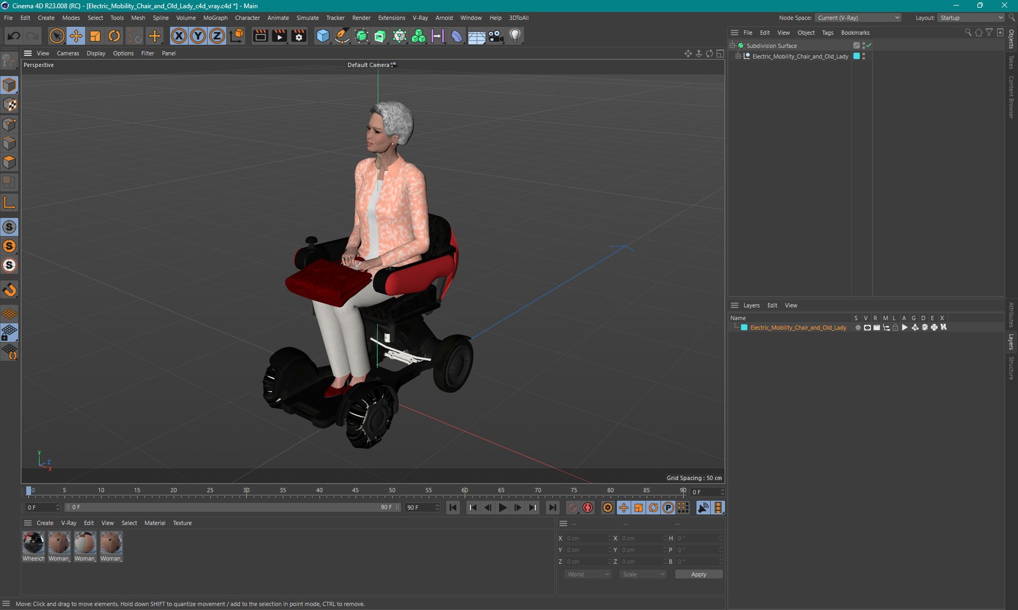This screenshot has height=610, width=1018.
Task: Open Bookmarks in Object Manager
Action: [x=855, y=33]
